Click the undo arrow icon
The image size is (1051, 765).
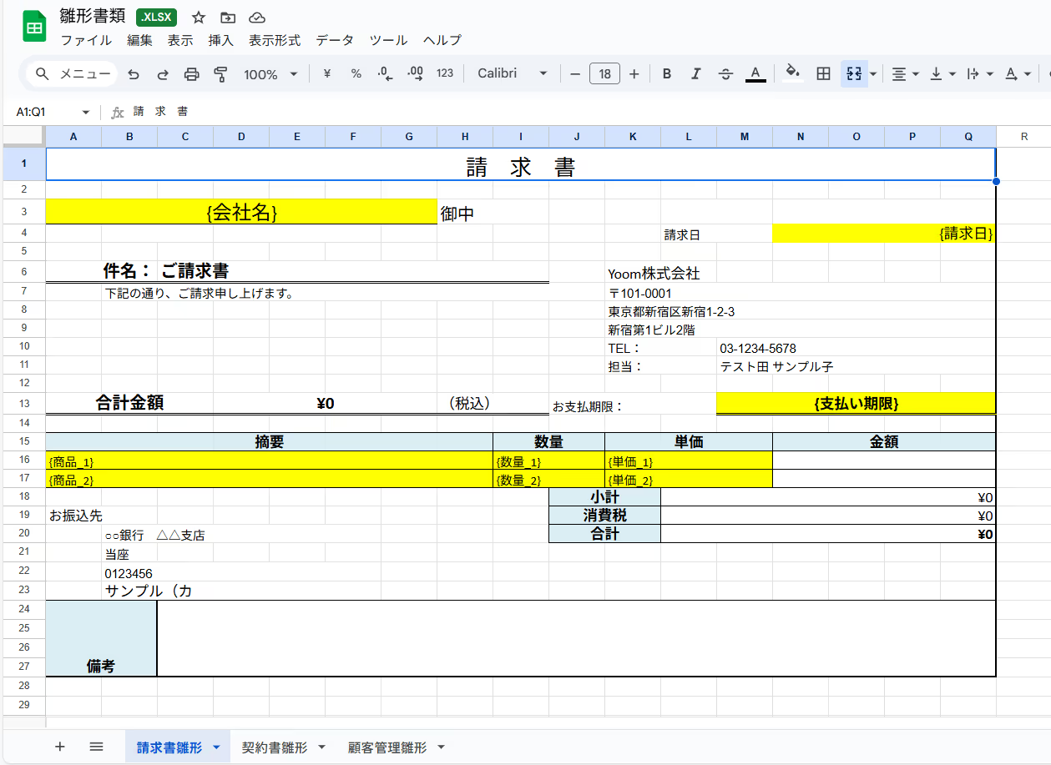point(134,74)
